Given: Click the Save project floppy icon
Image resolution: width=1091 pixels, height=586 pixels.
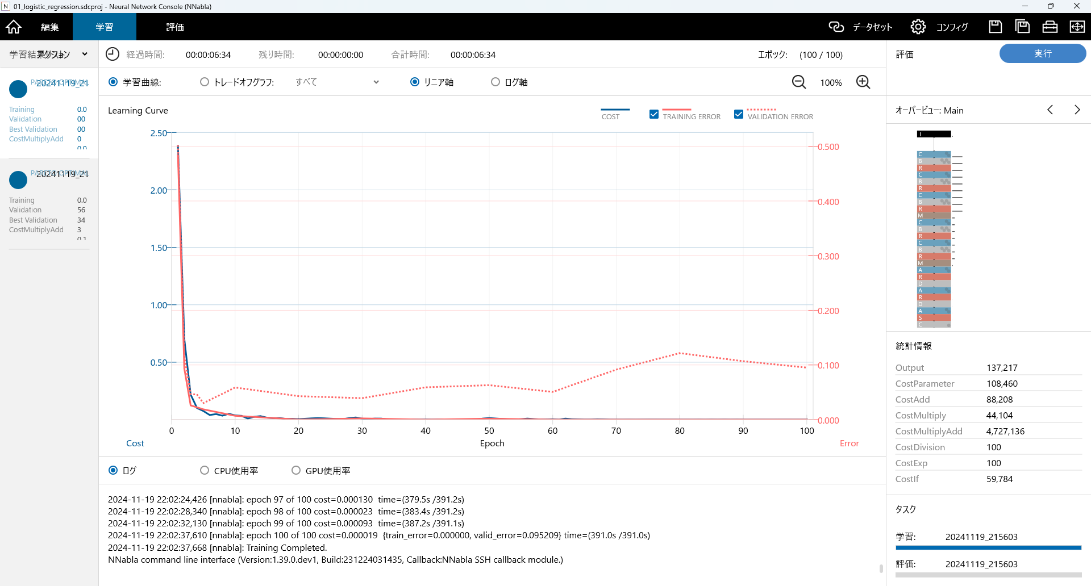Looking at the screenshot, I should (995, 27).
